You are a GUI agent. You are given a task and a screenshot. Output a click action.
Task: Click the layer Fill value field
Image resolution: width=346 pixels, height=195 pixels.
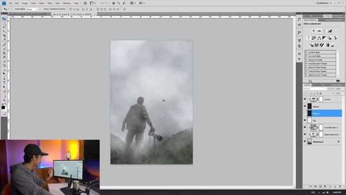[x=339, y=93]
